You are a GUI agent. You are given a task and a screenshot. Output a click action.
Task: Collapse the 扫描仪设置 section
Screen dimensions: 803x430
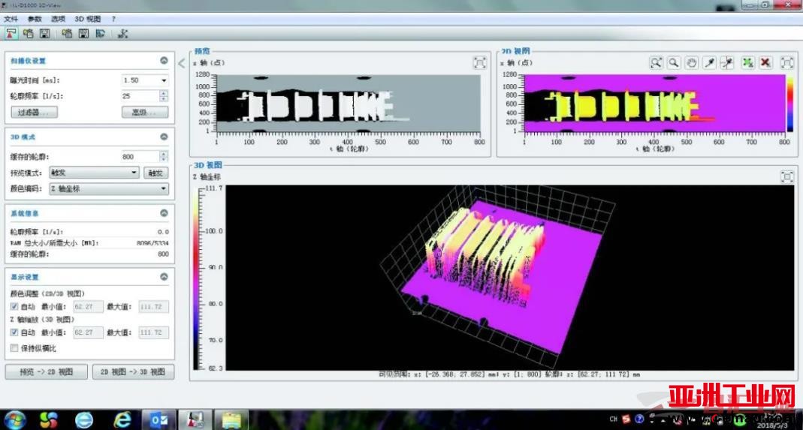(x=164, y=60)
